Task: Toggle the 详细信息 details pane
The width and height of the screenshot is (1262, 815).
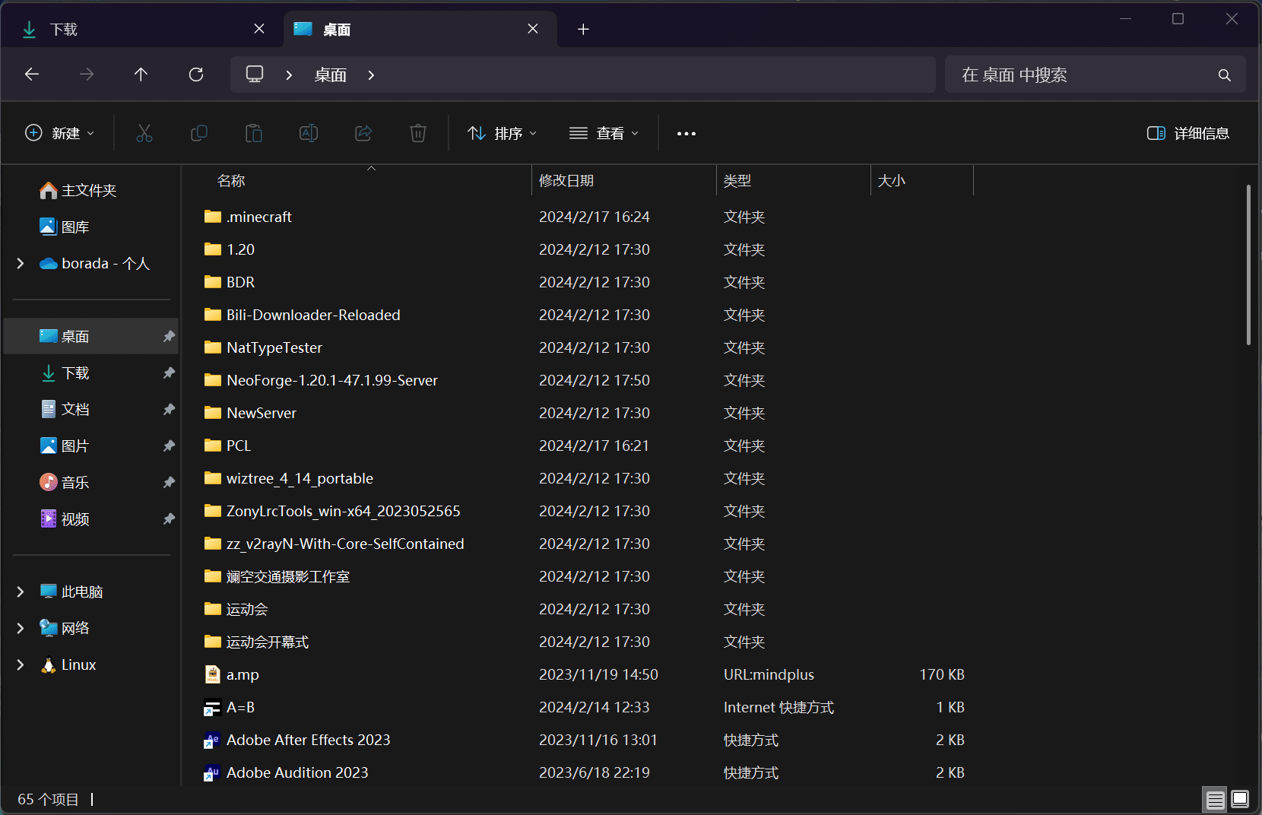Action: tap(1187, 134)
